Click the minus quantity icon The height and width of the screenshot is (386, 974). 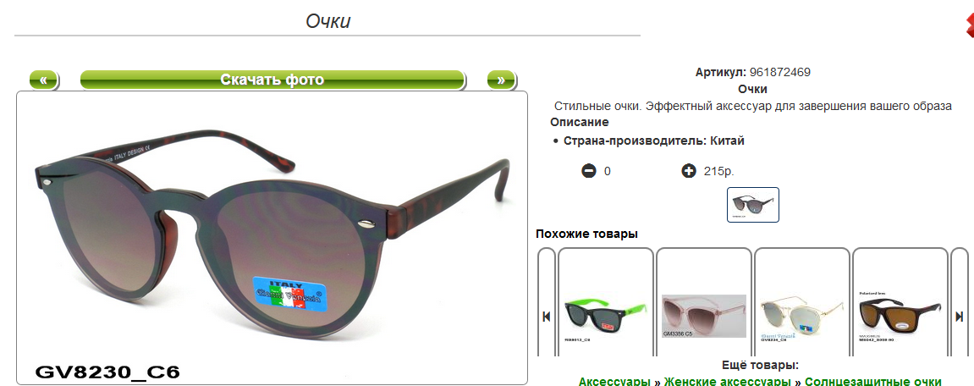589,171
